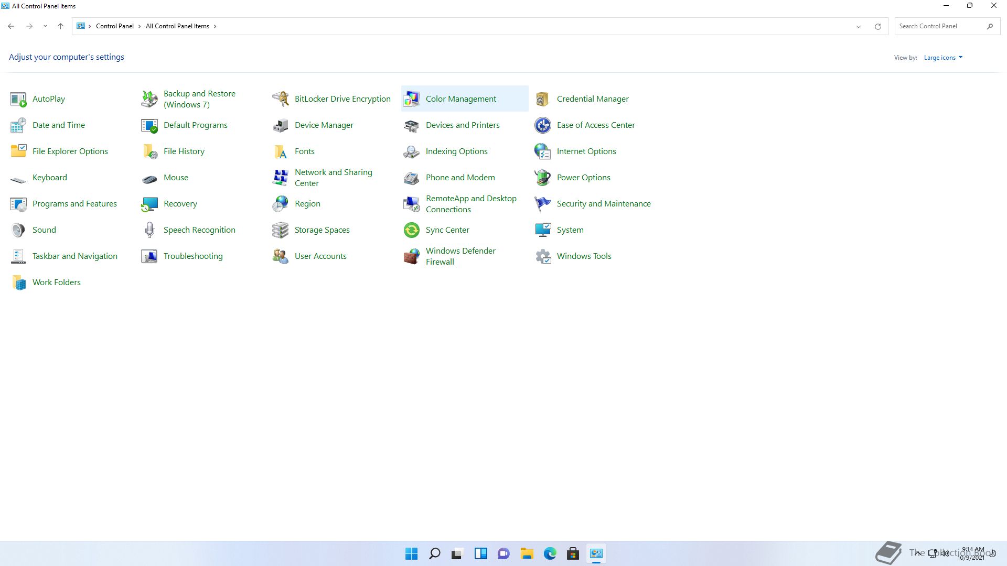1007x566 pixels.
Task: Click the Windows Defender Firewall icon
Action: point(412,256)
